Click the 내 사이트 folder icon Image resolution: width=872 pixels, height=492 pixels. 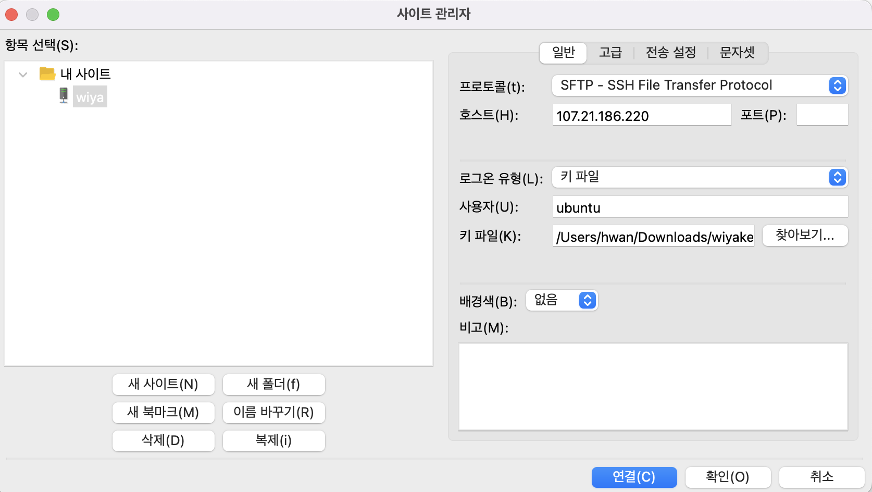(x=47, y=73)
